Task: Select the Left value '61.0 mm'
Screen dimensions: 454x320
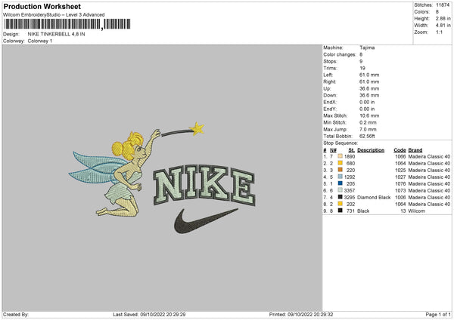Action: tap(369, 75)
